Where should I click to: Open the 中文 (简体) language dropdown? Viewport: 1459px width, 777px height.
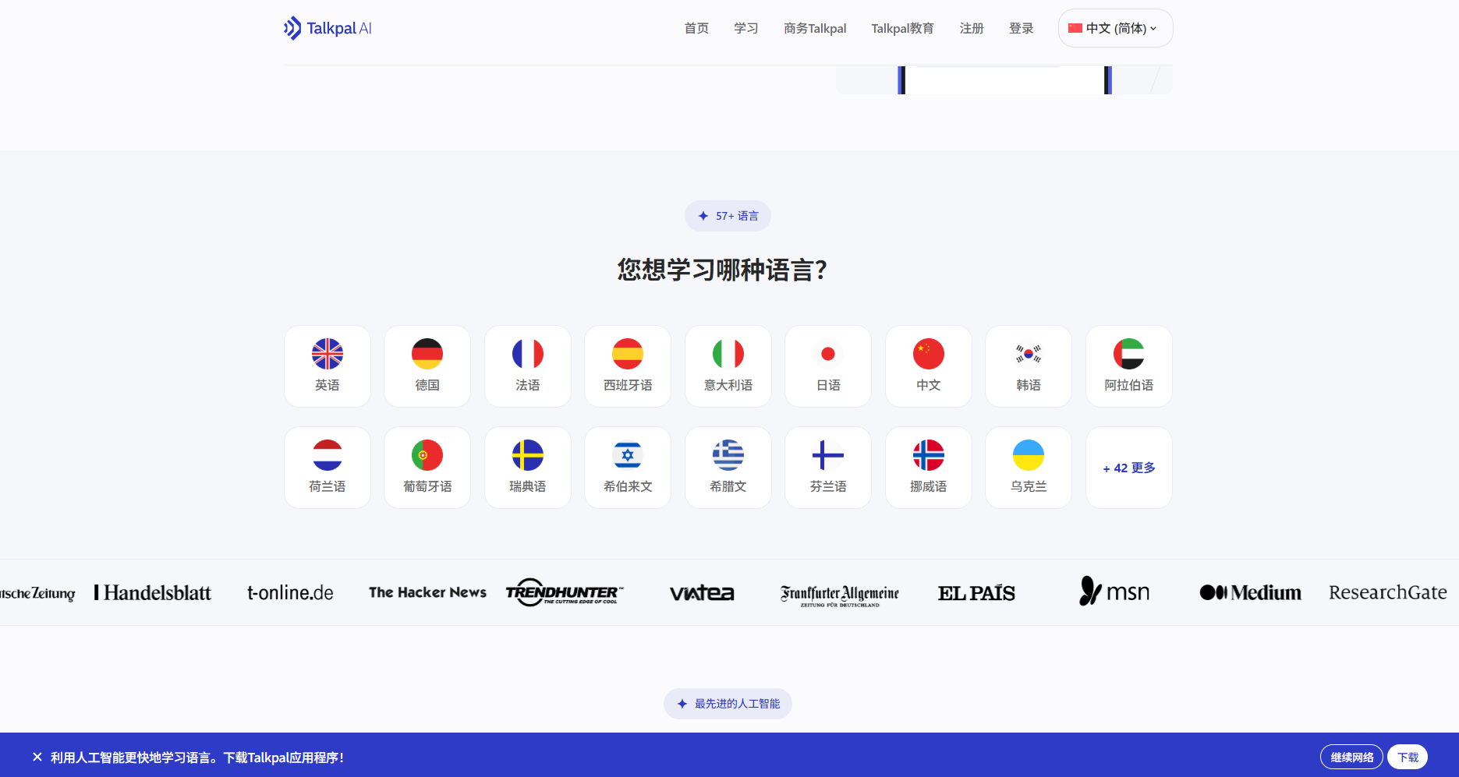pyautogui.click(x=1115, y=28)
